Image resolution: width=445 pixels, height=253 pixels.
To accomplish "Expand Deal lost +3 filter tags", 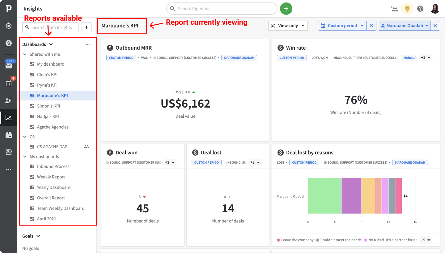I will tap(255, 162).
